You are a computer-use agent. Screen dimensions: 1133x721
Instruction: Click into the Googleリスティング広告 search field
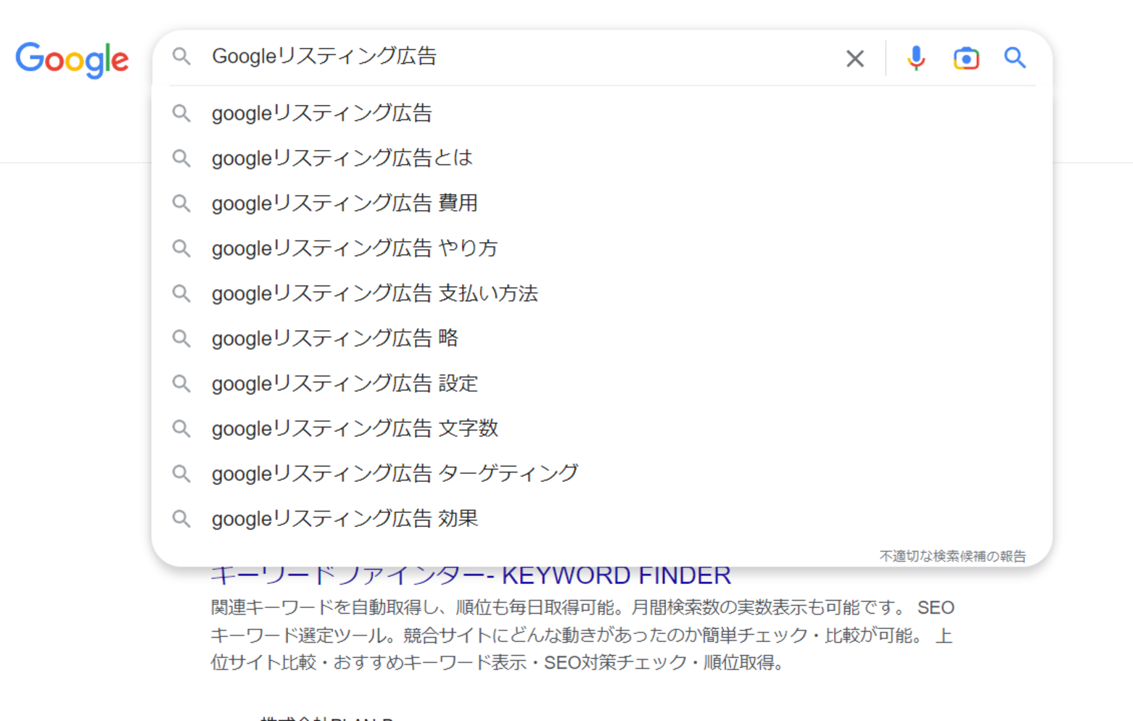(x=508, y=57)
